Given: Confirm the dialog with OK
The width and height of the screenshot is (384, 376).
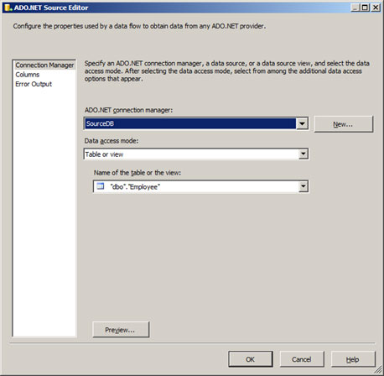Looking at the screenshot, I should (251, 359).
